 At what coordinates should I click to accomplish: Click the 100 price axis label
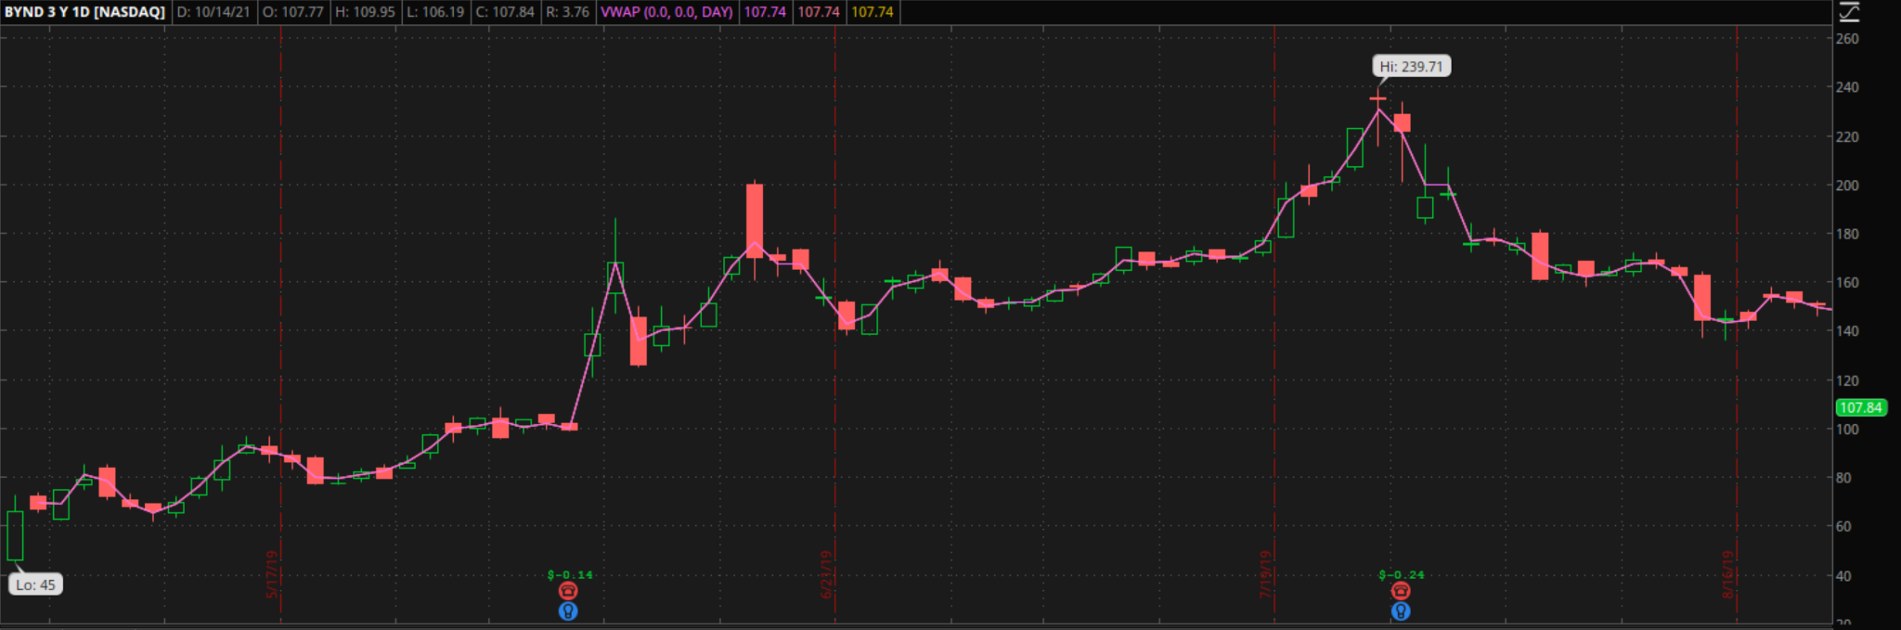coord(1847,429)
